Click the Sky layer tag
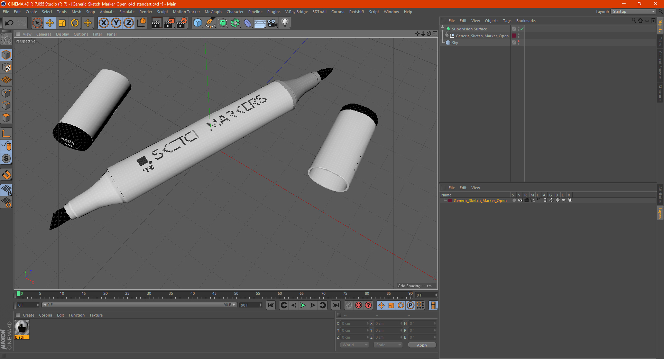664x359 pixels. pyautogui.click(x=514, y=43)
